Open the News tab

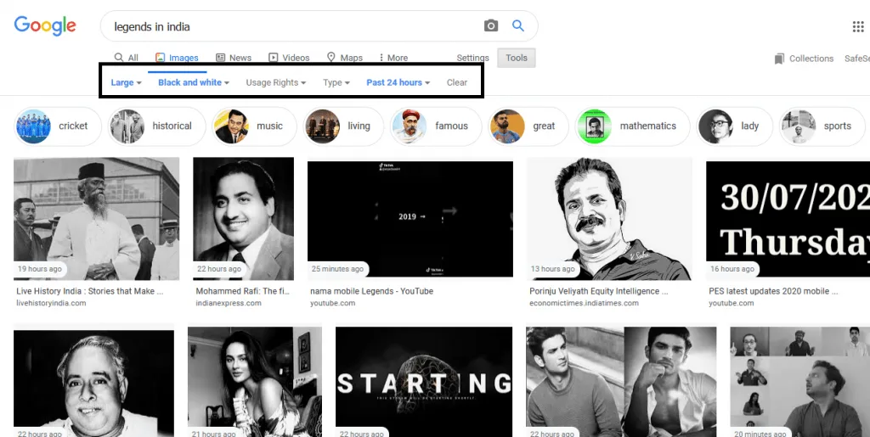pos(234,58)
